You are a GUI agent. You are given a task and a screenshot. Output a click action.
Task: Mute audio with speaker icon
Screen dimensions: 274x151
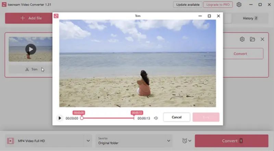(x=156, y=118)
